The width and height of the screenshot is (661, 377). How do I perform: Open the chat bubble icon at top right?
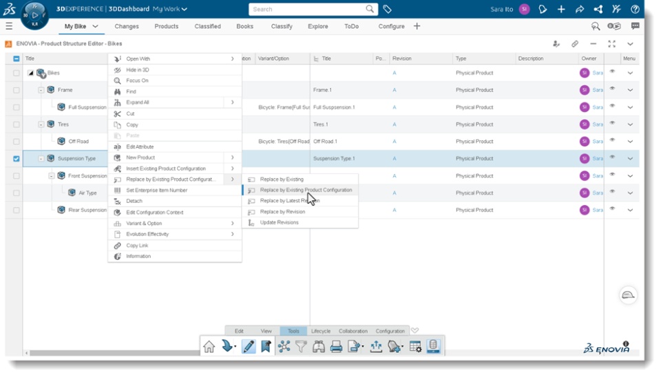636,26
